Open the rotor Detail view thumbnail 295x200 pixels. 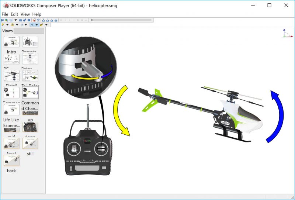click(x=11, y=76)
